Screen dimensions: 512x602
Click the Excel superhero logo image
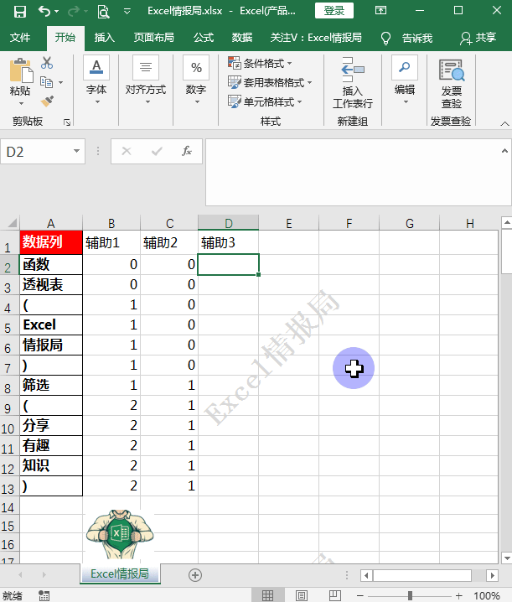click(x=120, y=534)
